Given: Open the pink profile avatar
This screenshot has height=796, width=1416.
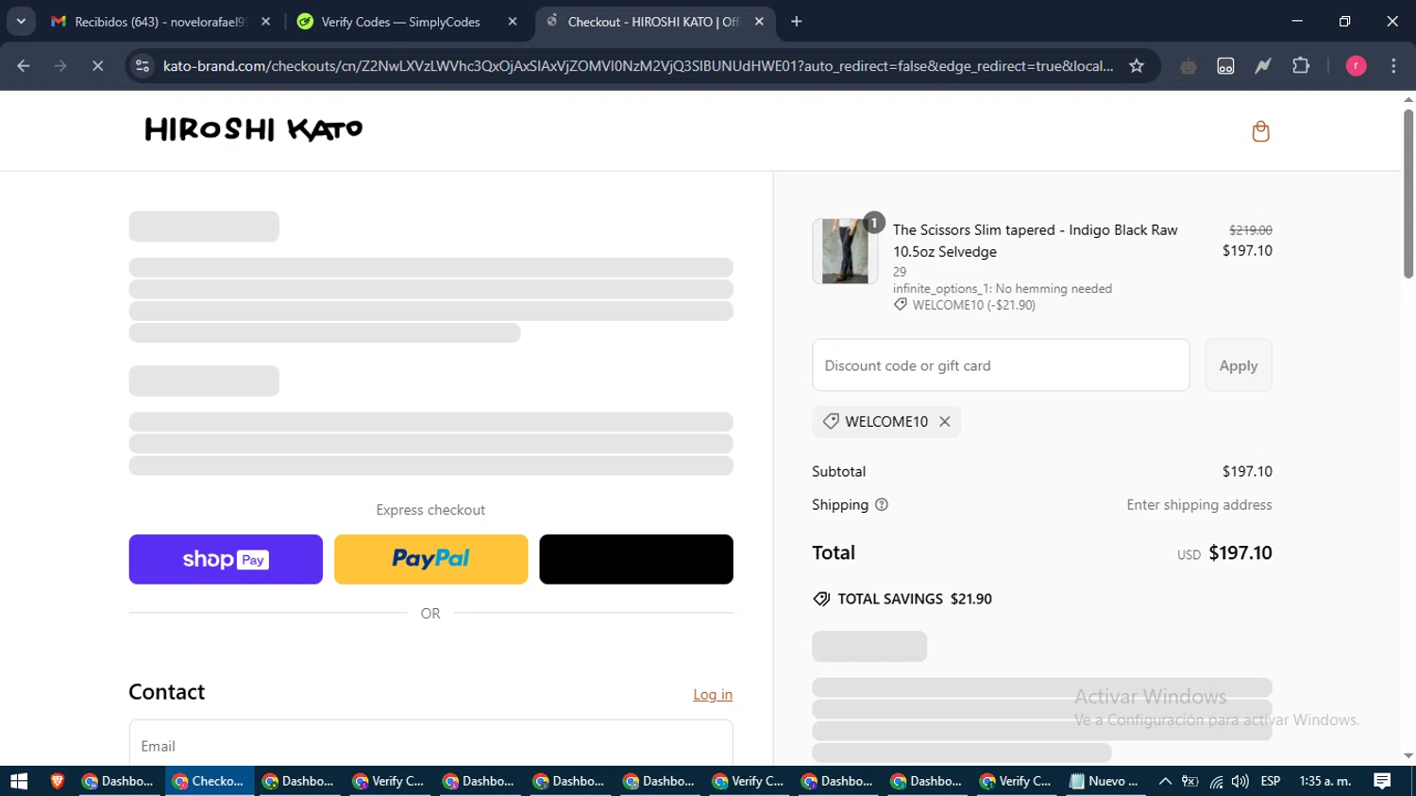Looking at the screenshot, I should 1356,66.
